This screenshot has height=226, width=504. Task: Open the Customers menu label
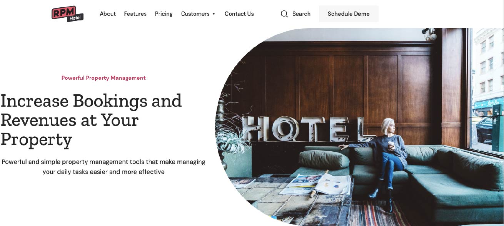[x=195, y=14]
